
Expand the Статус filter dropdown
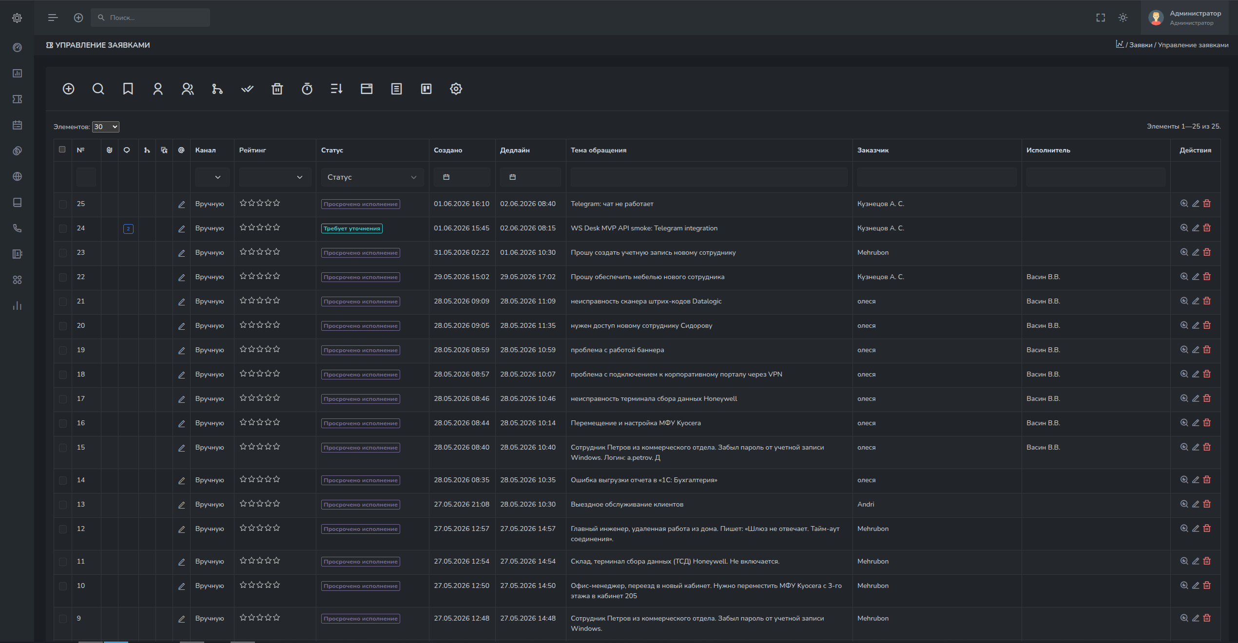[372, 177]
